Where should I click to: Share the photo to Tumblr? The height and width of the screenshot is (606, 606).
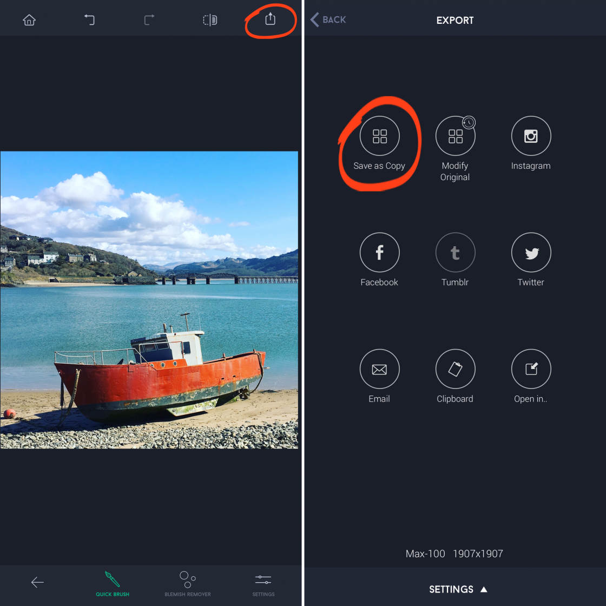455,260
